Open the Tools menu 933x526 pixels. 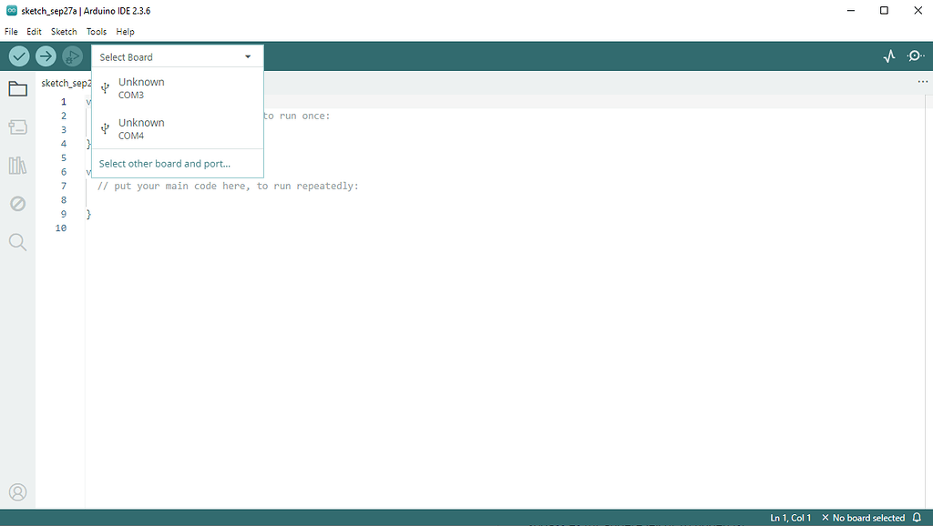pos(97,32)
